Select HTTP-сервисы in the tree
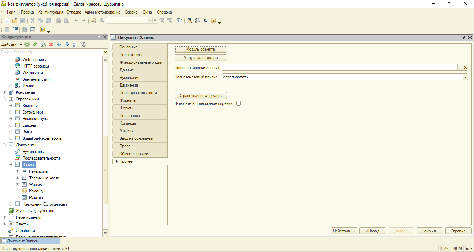 [35, 66]
